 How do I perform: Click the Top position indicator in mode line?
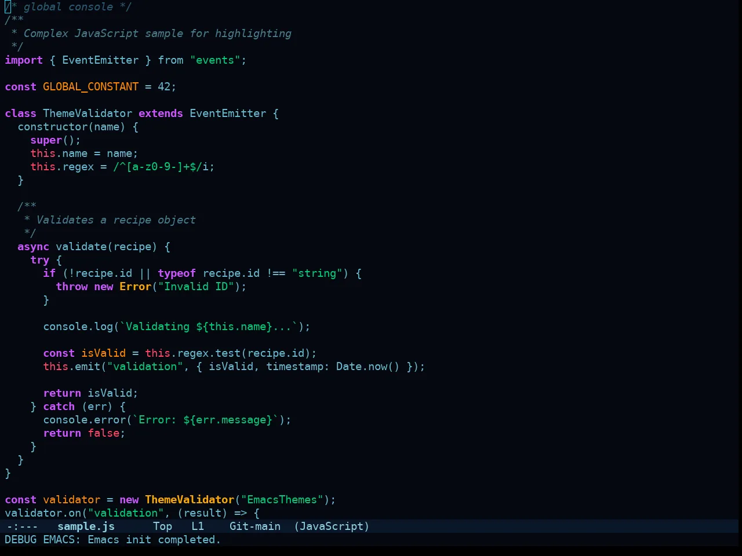coord(162,526)
